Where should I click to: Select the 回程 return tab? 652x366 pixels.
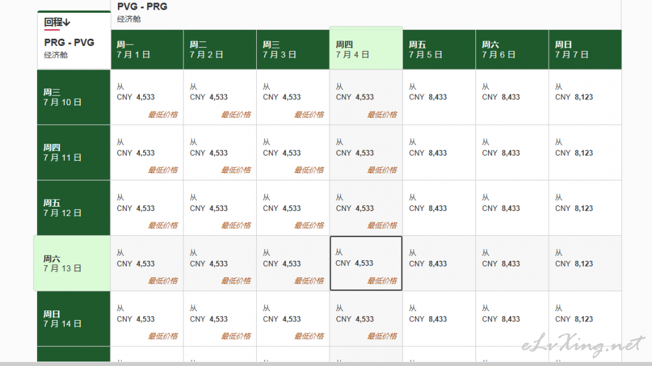(x=57, y=22)
